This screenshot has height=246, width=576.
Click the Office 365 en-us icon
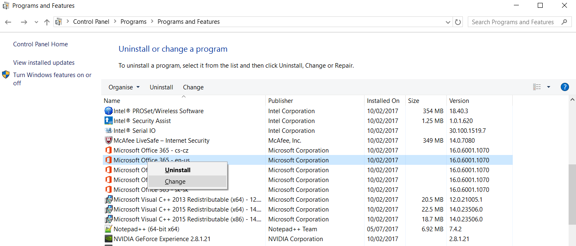click(109, 160)
